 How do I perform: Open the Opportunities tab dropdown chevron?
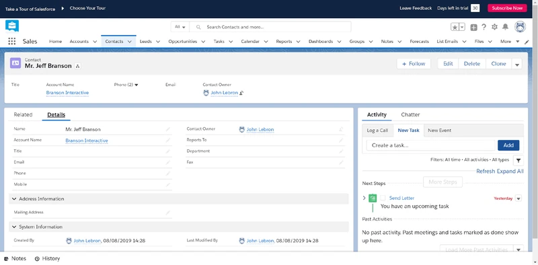[x=203, y=42]
